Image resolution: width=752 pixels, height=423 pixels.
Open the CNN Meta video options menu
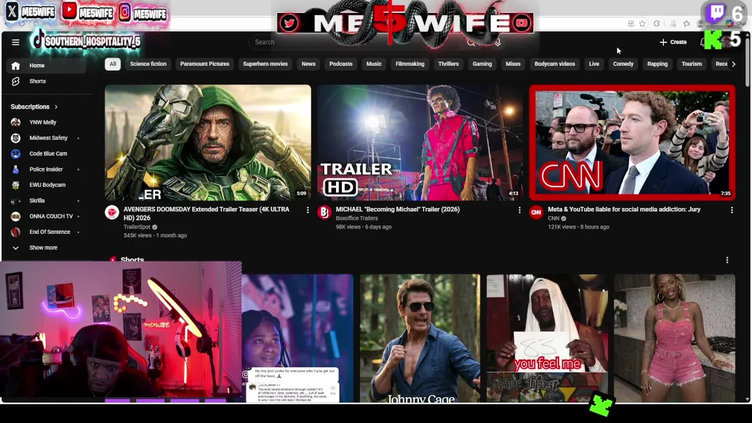[731, 210]
